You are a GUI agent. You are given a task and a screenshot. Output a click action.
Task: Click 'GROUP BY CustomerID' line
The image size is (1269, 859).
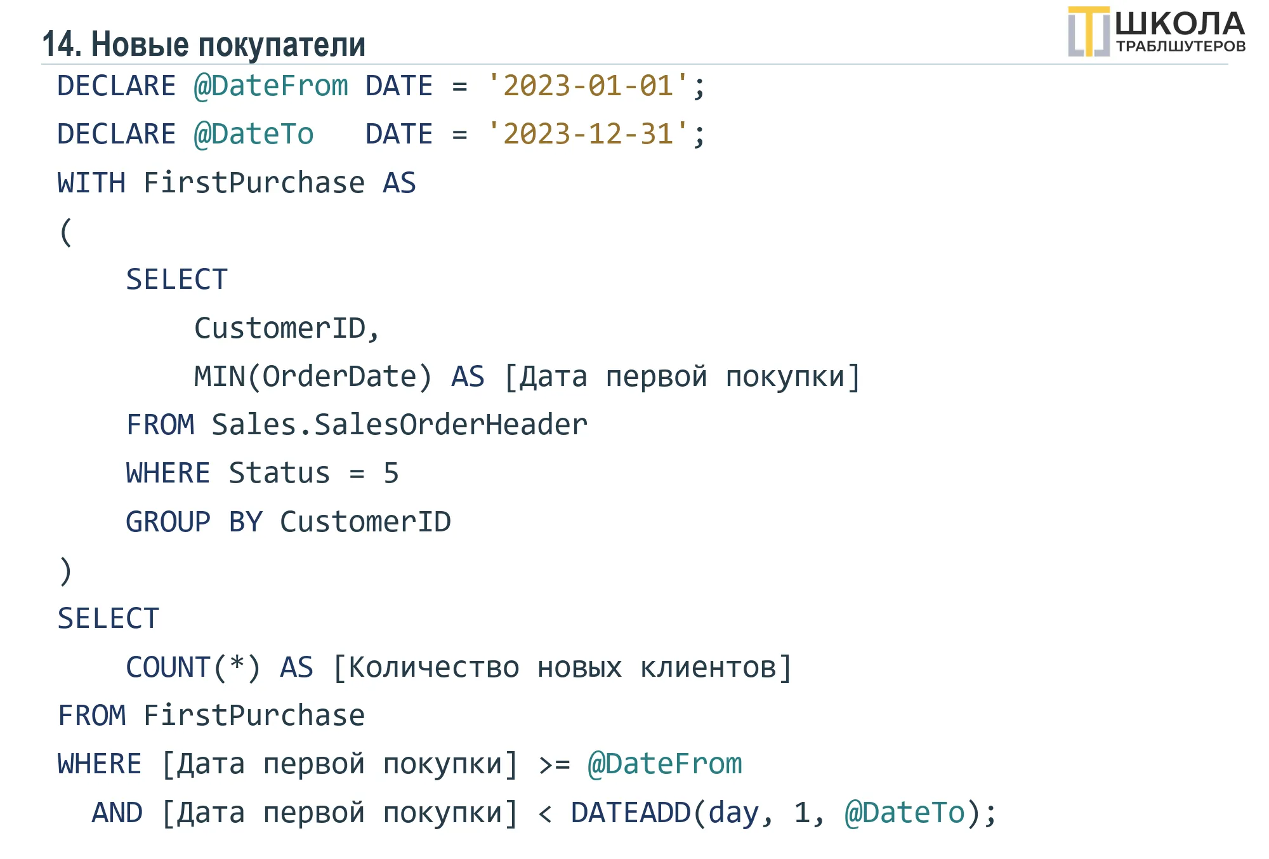coord(289,522)
